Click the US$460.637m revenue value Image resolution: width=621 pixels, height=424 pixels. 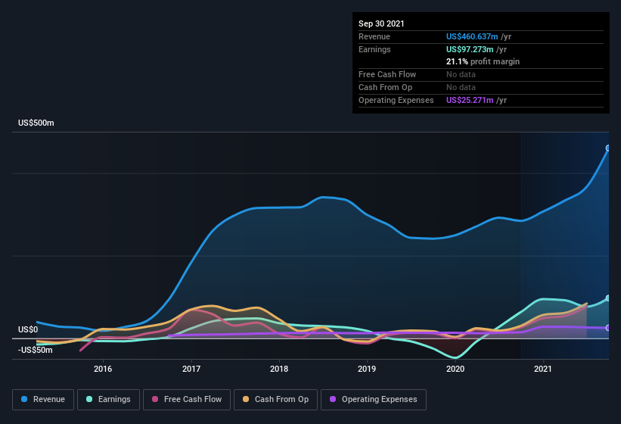(472, 36)
